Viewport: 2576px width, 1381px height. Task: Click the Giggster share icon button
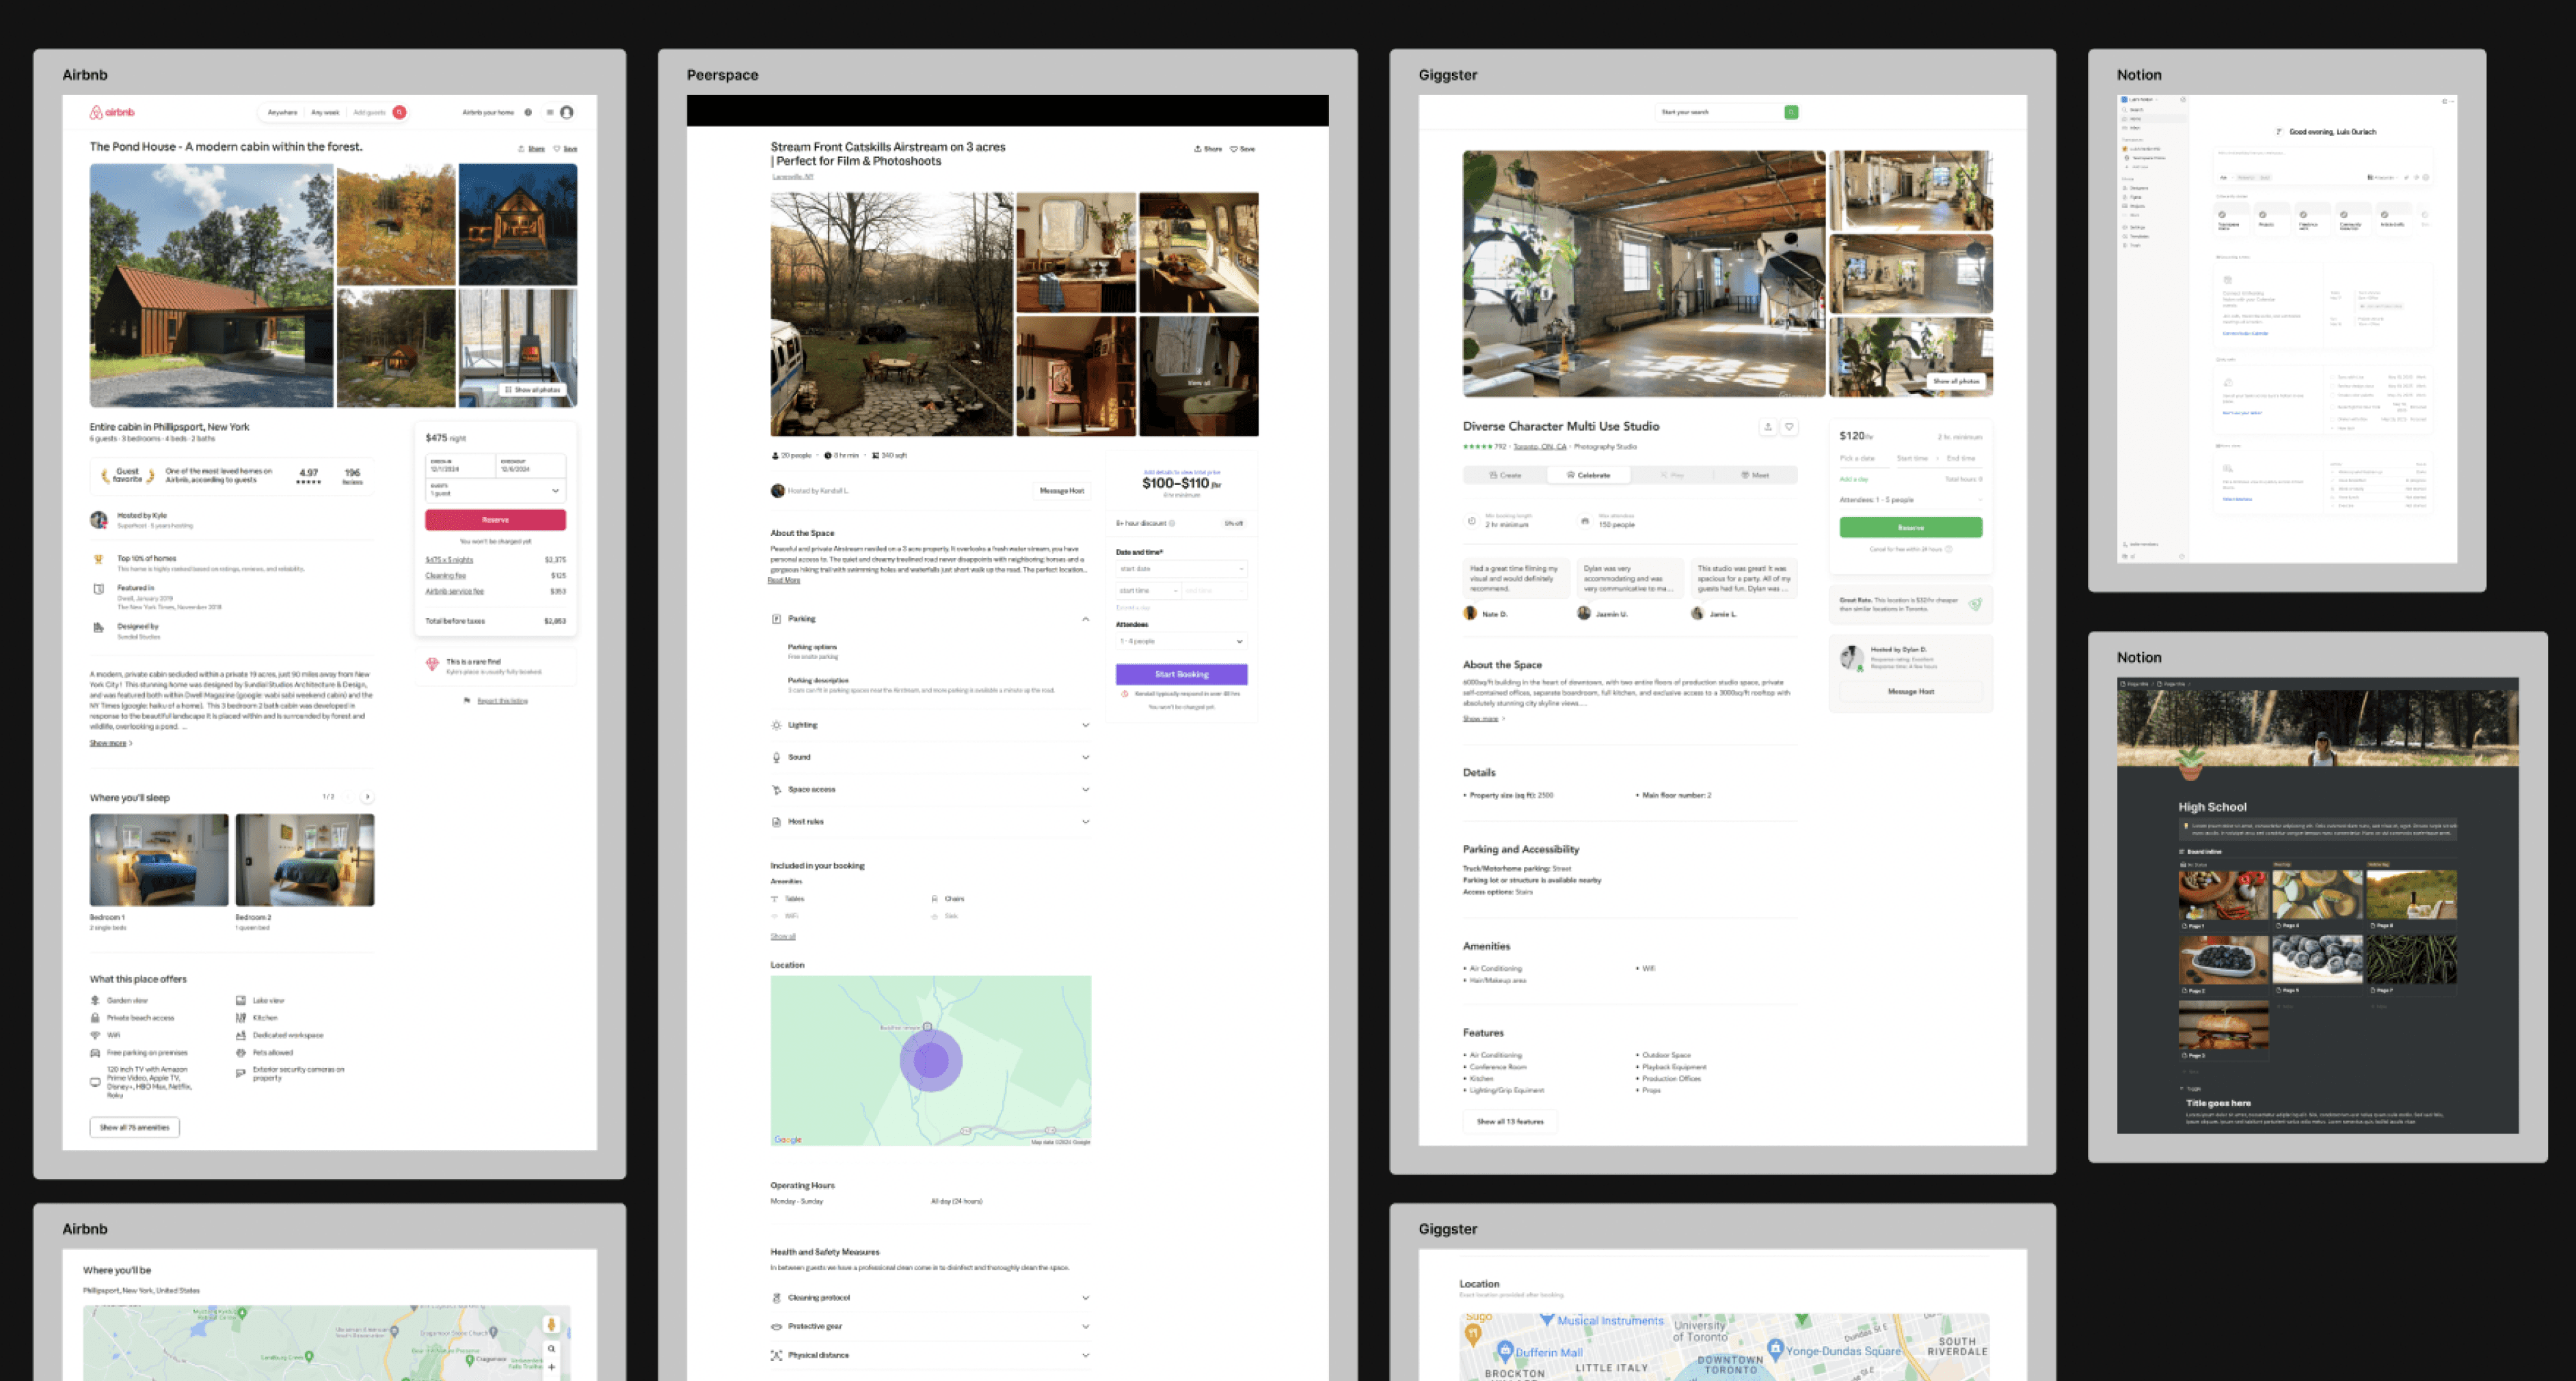(x=1768, y=427)
